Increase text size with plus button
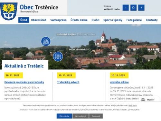The image size is (161, 121). (141, 8)
